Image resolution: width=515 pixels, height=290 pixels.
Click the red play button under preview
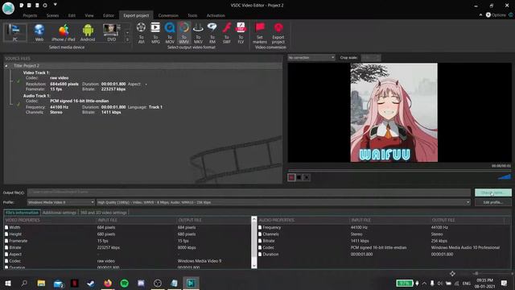tap(291, 177)
